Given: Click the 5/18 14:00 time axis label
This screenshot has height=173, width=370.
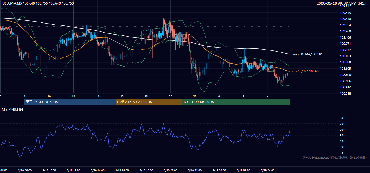Looking at the screenshot, I should (98, 170).
